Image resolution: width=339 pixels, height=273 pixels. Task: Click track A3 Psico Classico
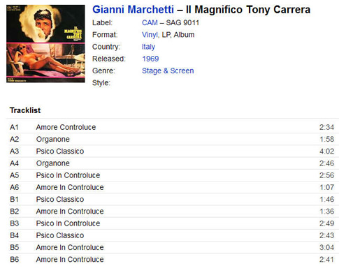(172, 152)
